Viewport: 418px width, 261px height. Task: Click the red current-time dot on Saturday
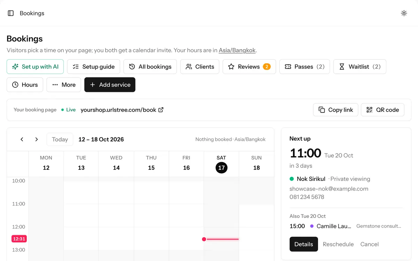click(x=204, y=239)
